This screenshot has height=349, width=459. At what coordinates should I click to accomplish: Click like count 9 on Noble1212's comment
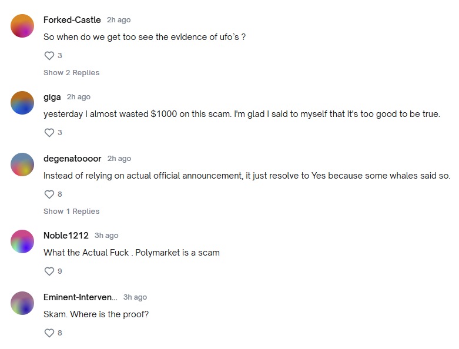pyautogui.click(x=60, y=271)
